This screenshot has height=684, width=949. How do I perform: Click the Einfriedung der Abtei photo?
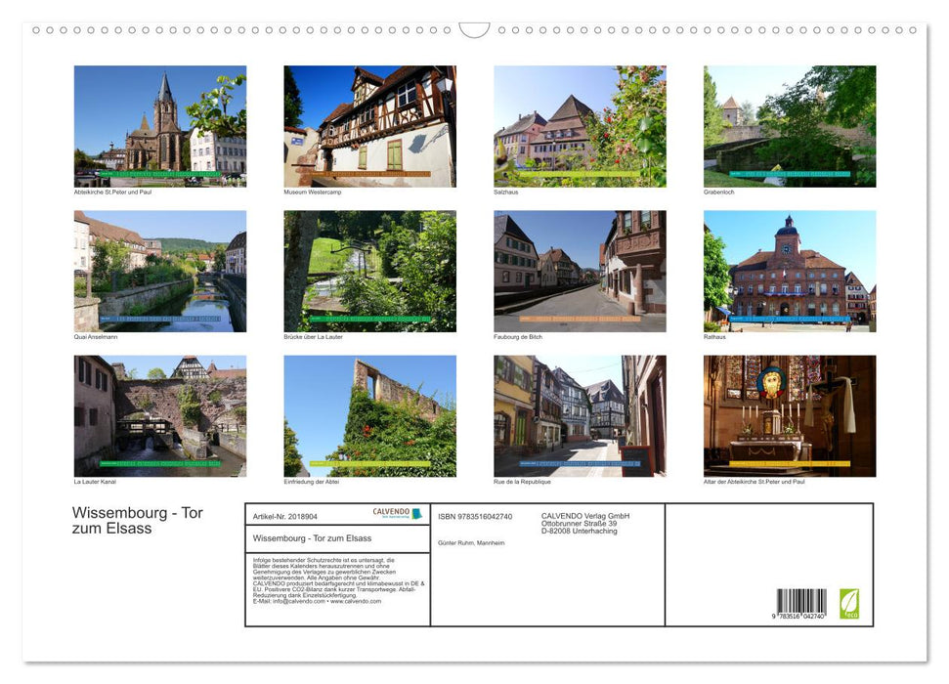pyautogui.click(x=369, y=415)
